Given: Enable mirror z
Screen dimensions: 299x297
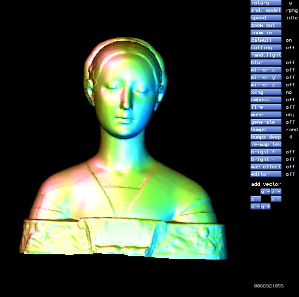Looking at the screenshot, I should coord(266,85).
